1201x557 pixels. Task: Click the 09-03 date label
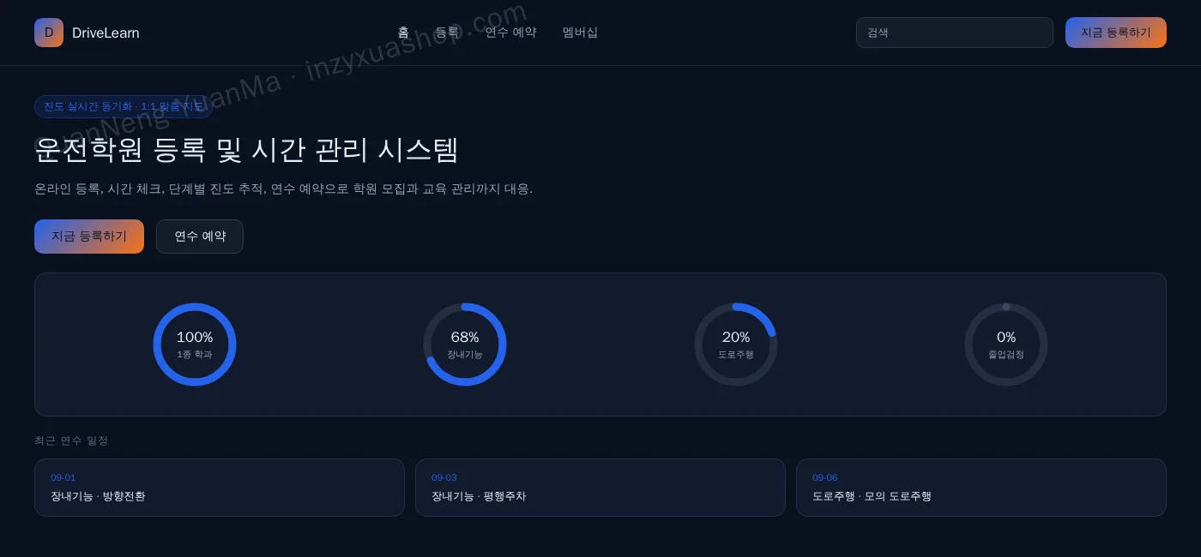point(444,477)
